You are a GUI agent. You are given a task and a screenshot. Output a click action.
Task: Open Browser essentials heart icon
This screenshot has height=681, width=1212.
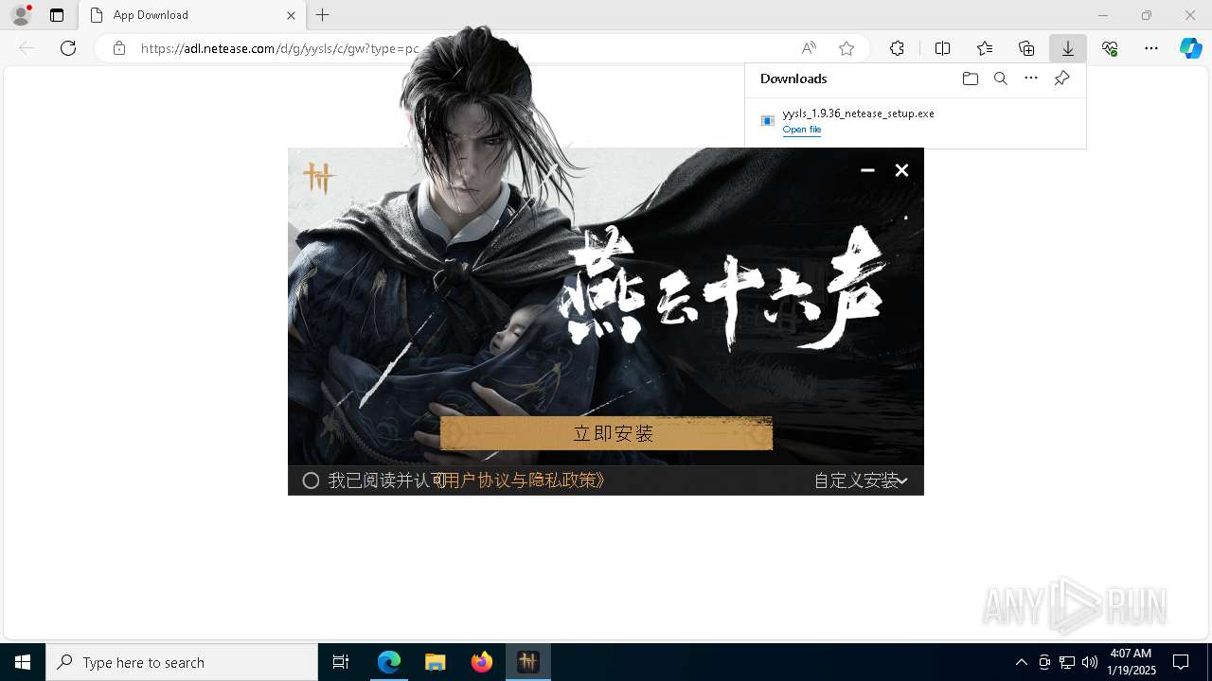1110,48
